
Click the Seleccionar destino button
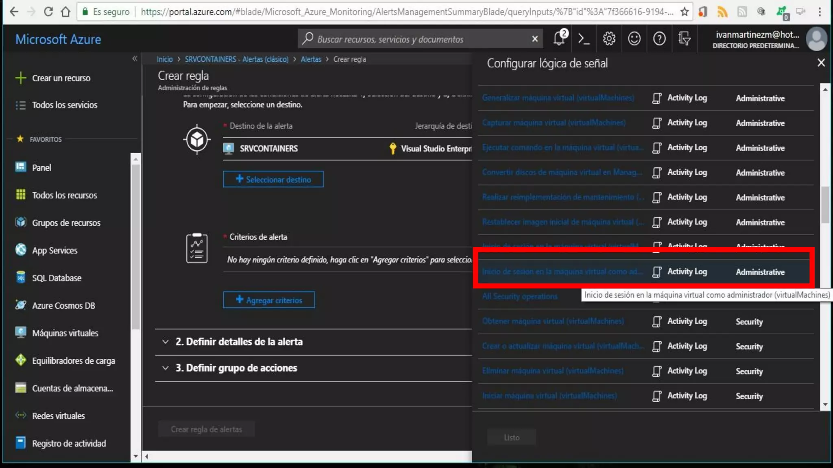273,179
